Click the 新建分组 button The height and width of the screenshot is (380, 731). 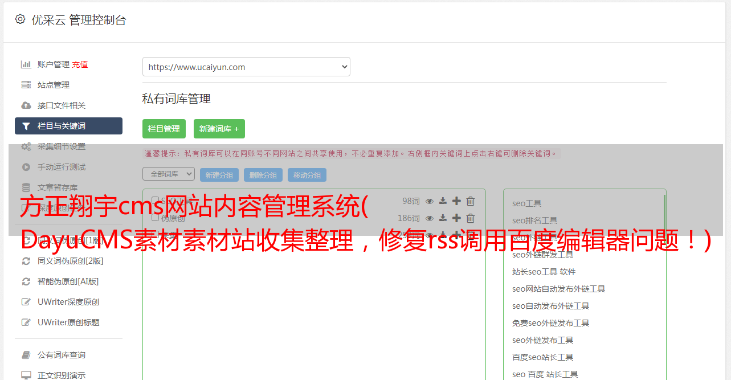tap(219, 175)
